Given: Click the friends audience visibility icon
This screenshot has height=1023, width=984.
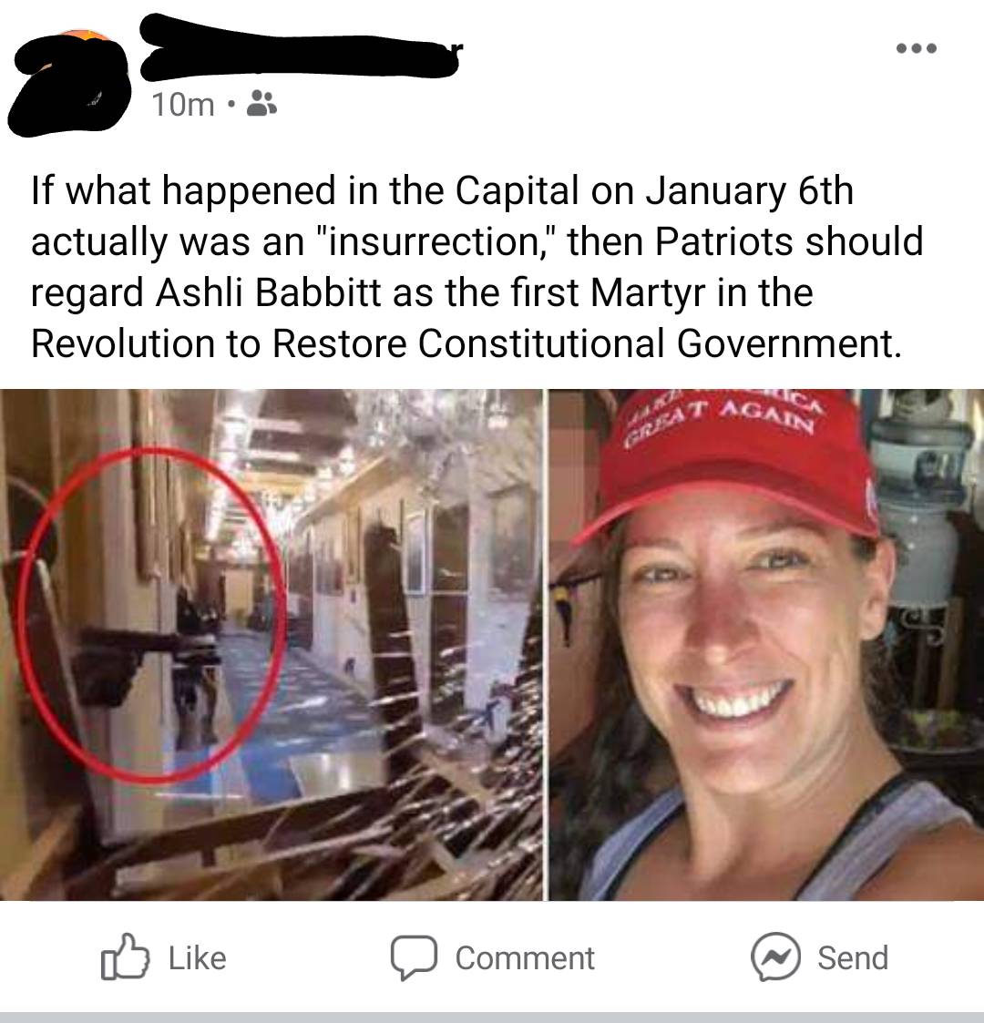Looking at the screenshot, I should coord(261,103).
